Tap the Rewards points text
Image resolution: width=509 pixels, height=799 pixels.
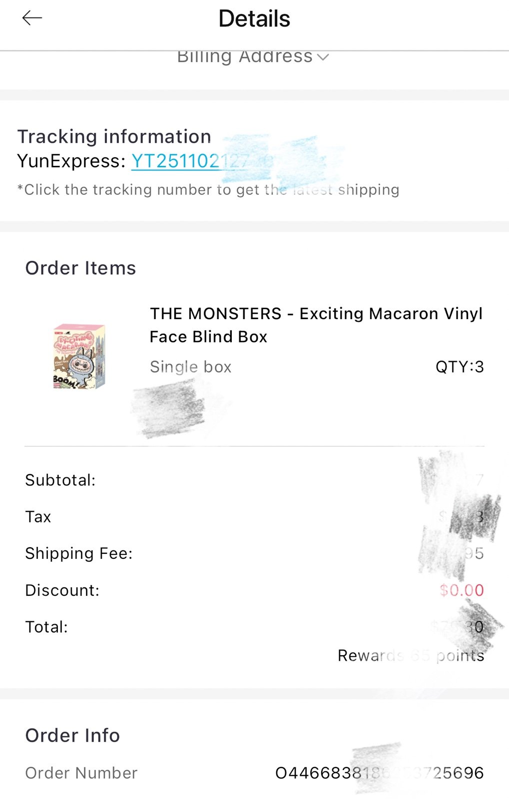[x=411, y=656]
